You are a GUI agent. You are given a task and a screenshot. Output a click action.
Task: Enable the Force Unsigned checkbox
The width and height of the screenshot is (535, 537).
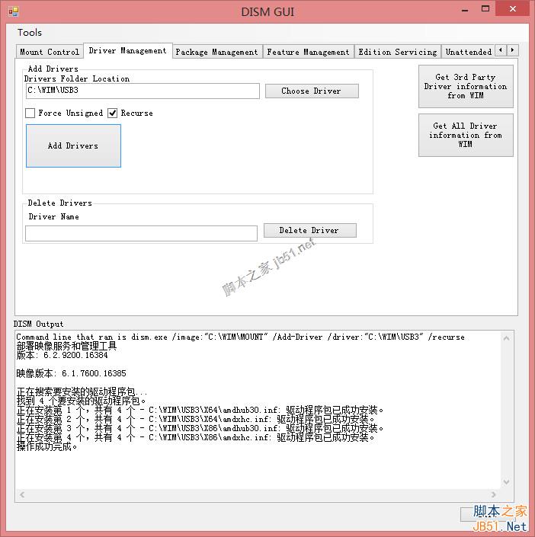tap(30, 113)
